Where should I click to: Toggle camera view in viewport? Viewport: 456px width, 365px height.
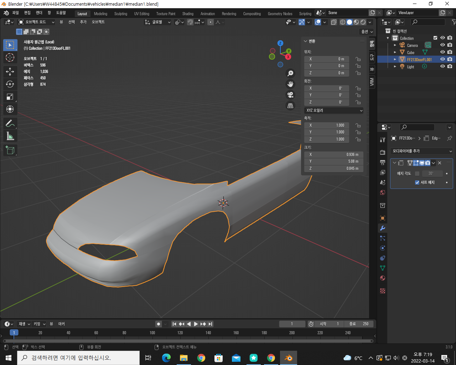[x=290, y=95]
